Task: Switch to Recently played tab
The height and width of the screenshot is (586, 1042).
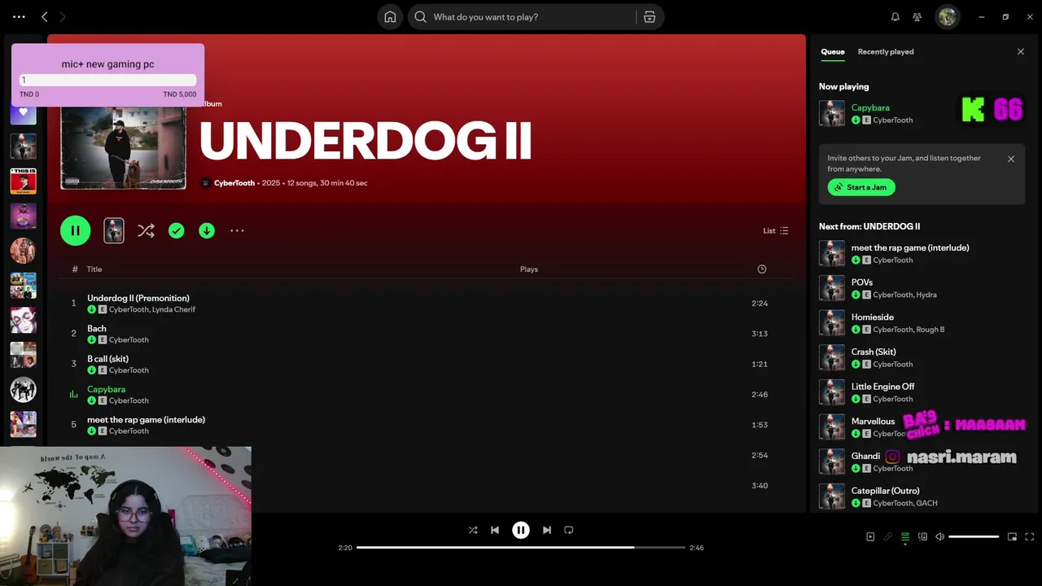Action: (886, 52)
